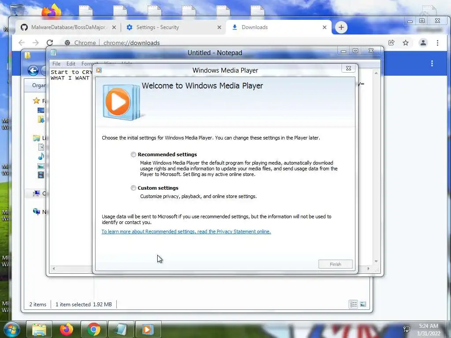Maximize the Notepad window
The height and width of the screenshot is (338, 451).
click(355, 51)
